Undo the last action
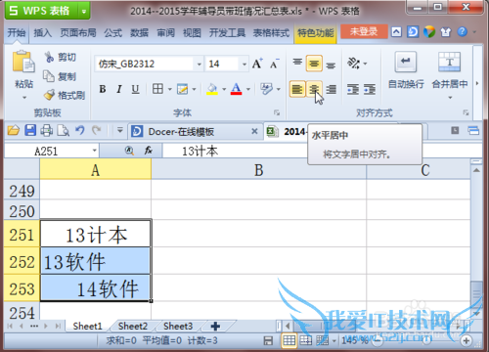The image size is (489, 352). [80, 130]
